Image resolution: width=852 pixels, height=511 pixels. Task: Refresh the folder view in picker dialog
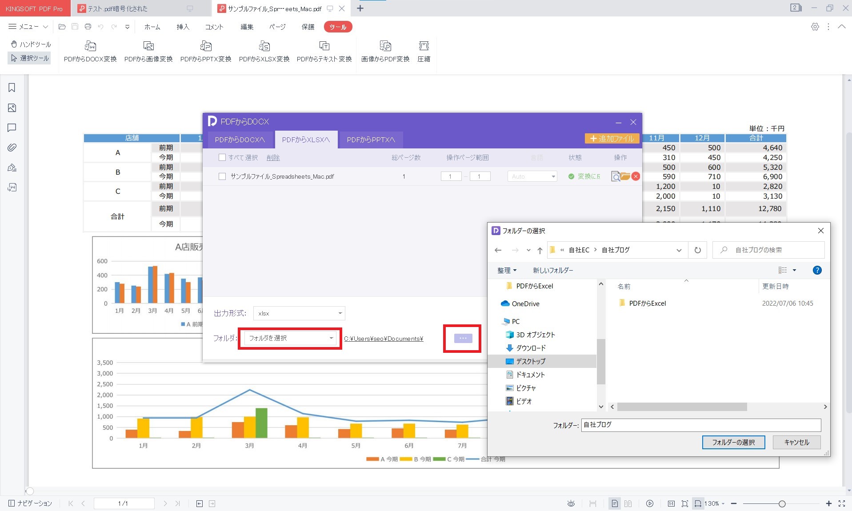click(x=697, y=250)
